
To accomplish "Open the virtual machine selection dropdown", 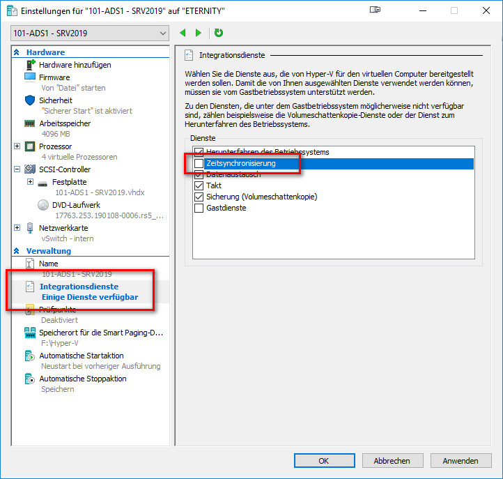I will coord(91,33).
